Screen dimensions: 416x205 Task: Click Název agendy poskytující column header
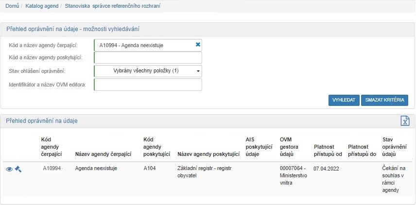[209, 154]
